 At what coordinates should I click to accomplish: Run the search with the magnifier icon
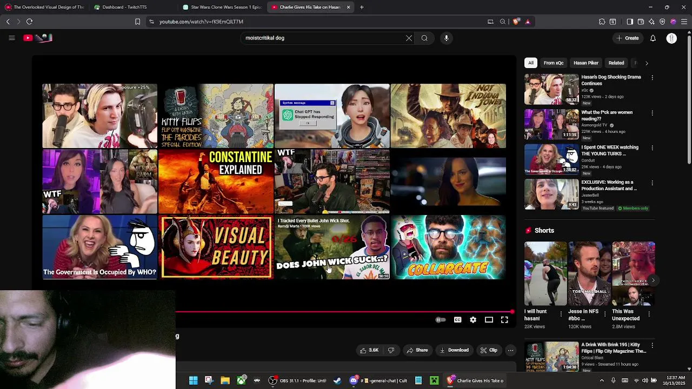click(x=424, y=38)
